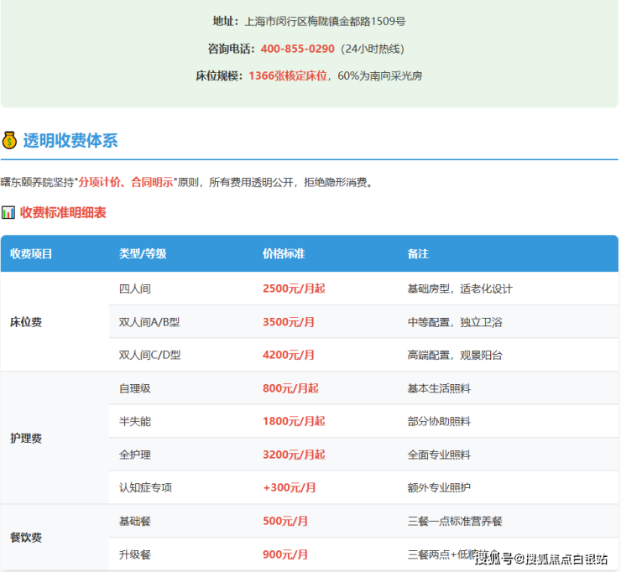The height and width of the screenshot is (572, 621).
Task: Select the 三餐一点标准营养餐 remark cell
Action: (x=455, y=521)
